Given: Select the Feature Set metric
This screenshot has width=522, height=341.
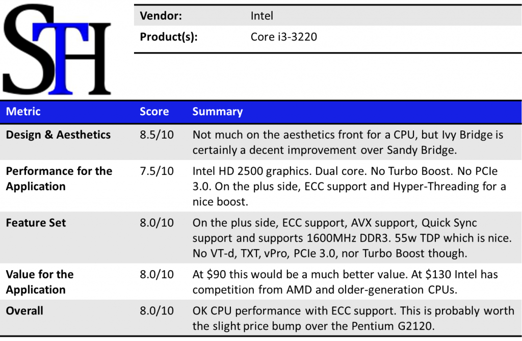Looking at the screenshot, I should (36, 223).
